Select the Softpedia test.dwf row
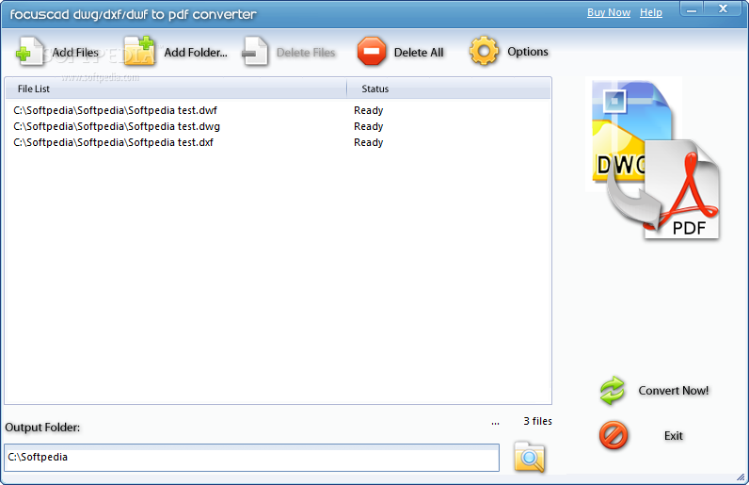This screenshot has height=485, width=749. pyautogui.click(x=278, y=110)
